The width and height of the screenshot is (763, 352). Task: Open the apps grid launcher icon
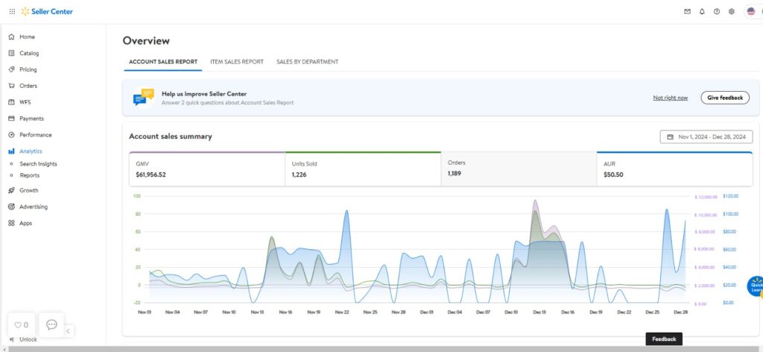click(x=11, y=11)
